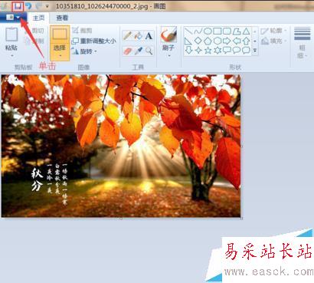Open the 旋转 dropdown
This screenshot has width=314, height=283.
tap(84, 51)
